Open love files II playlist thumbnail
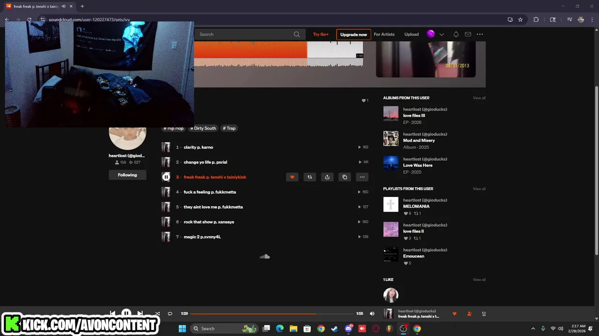The image size is (599, 336). 391,229
